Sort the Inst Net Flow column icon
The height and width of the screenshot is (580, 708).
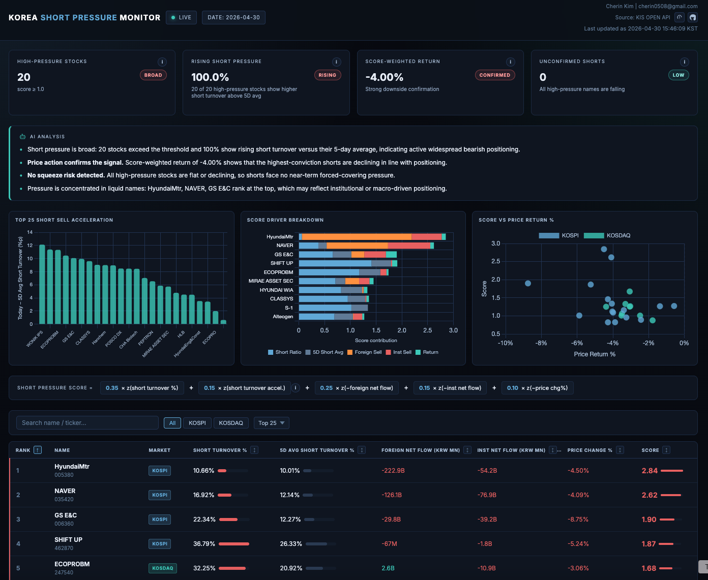[x=553, y=450]
